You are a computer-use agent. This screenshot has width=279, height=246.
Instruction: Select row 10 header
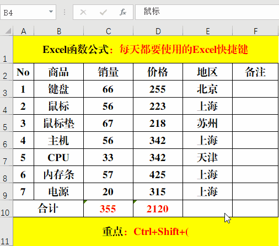[x=6, y=208]
